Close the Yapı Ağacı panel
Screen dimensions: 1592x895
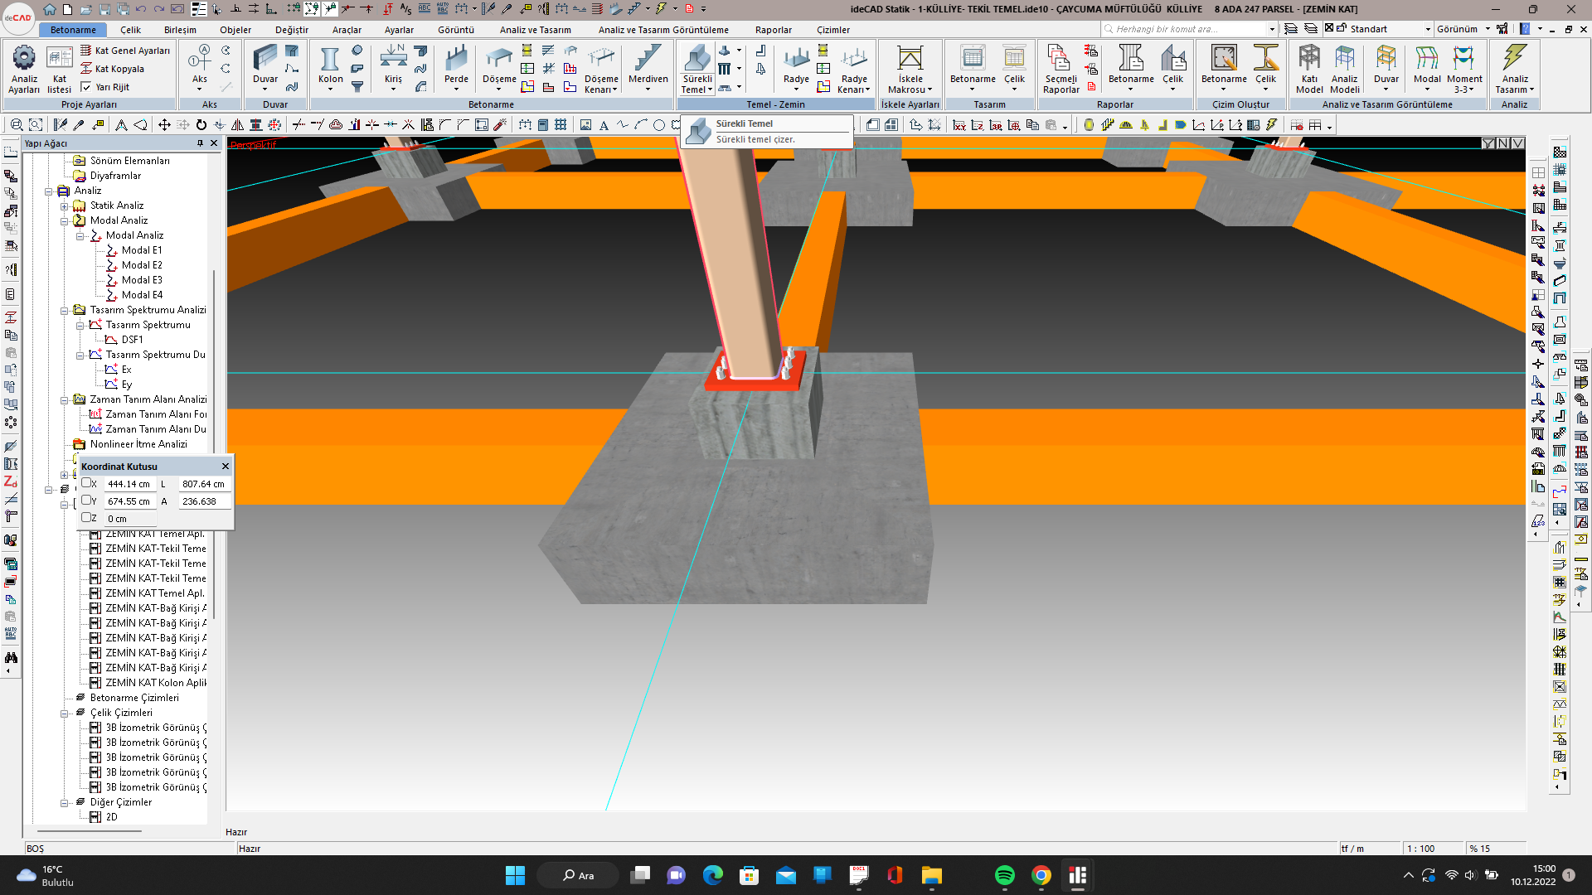214,143
